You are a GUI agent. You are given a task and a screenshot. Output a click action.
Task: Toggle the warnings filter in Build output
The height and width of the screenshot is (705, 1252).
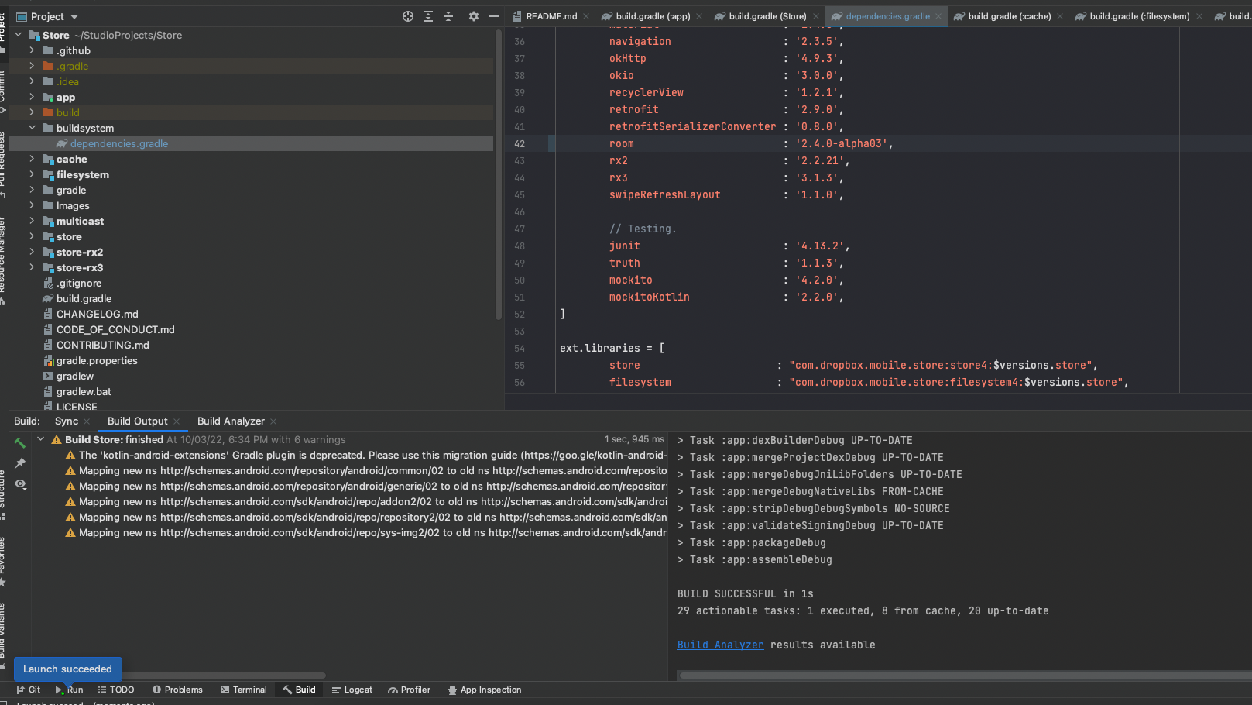pos(20,484)
